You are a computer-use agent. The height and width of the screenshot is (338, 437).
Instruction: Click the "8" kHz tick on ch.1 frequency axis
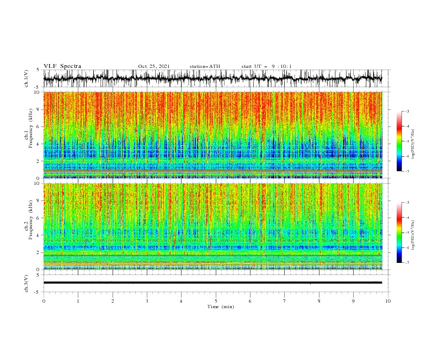coord(38,109)
